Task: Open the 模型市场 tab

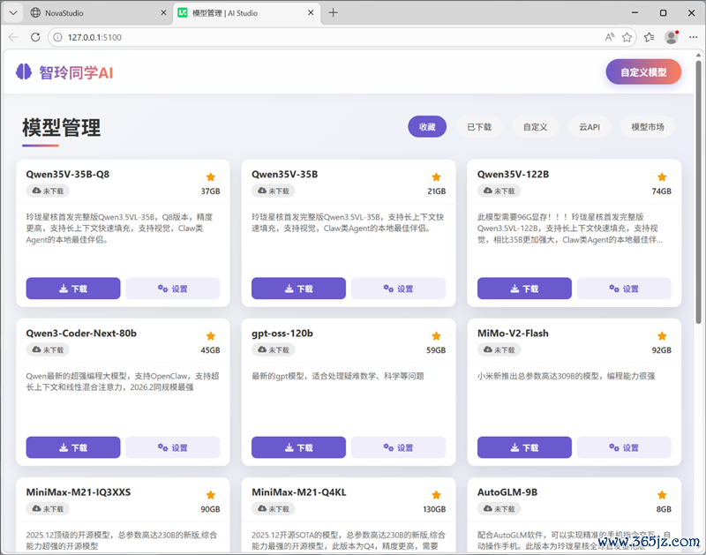Action: 648,127
